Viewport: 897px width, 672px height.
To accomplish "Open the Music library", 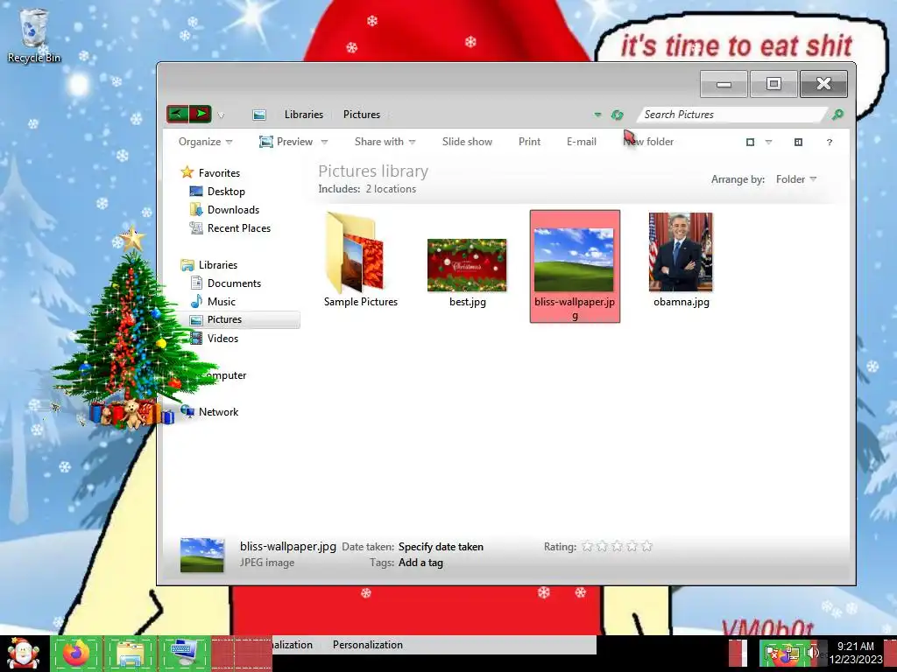I will point(212,301).
